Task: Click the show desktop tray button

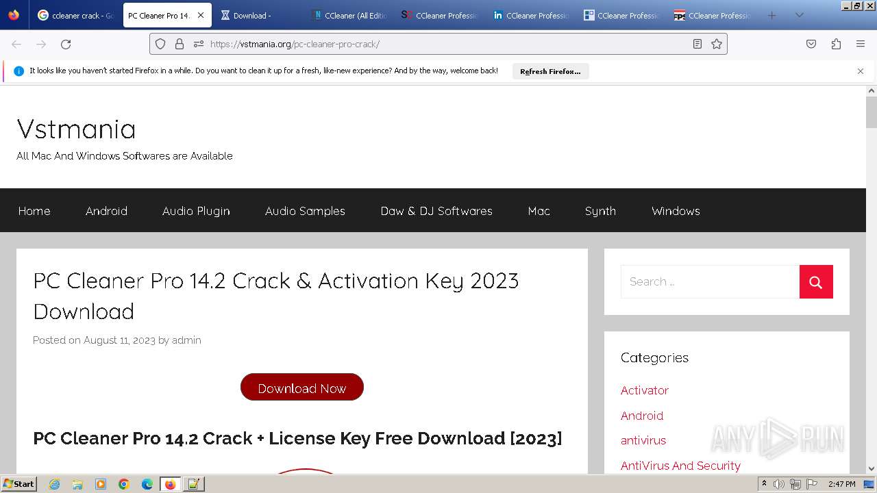Action: [870, 484]
